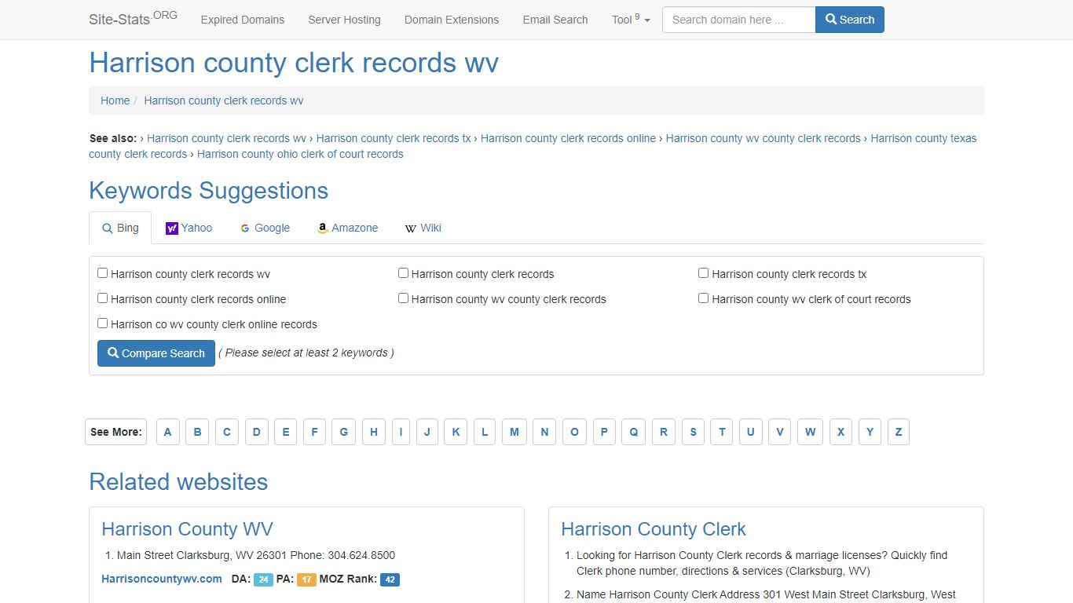Switch to the Amazone keyword tab
Image resolution: width=1073 pixels, height=603 pixels.
pyautogui.click(x=348, y=228)
